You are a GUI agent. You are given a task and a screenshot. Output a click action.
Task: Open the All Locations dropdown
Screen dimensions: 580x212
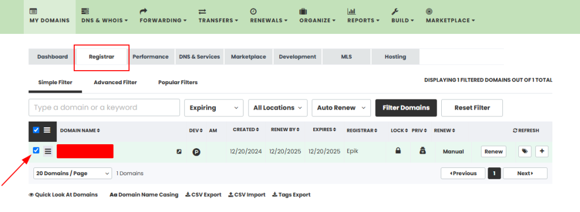pos(278,108)
